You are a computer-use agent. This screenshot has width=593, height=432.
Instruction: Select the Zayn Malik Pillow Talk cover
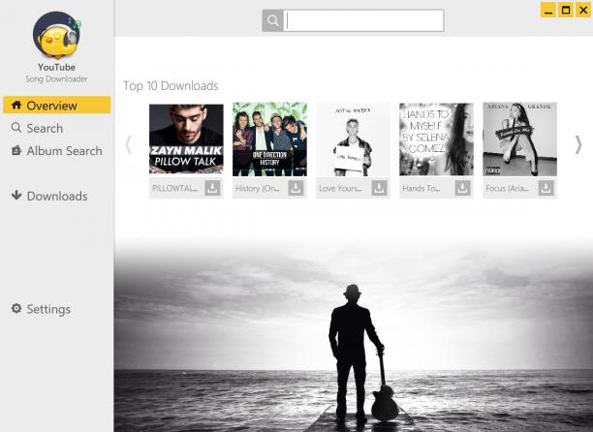(186, 139)
